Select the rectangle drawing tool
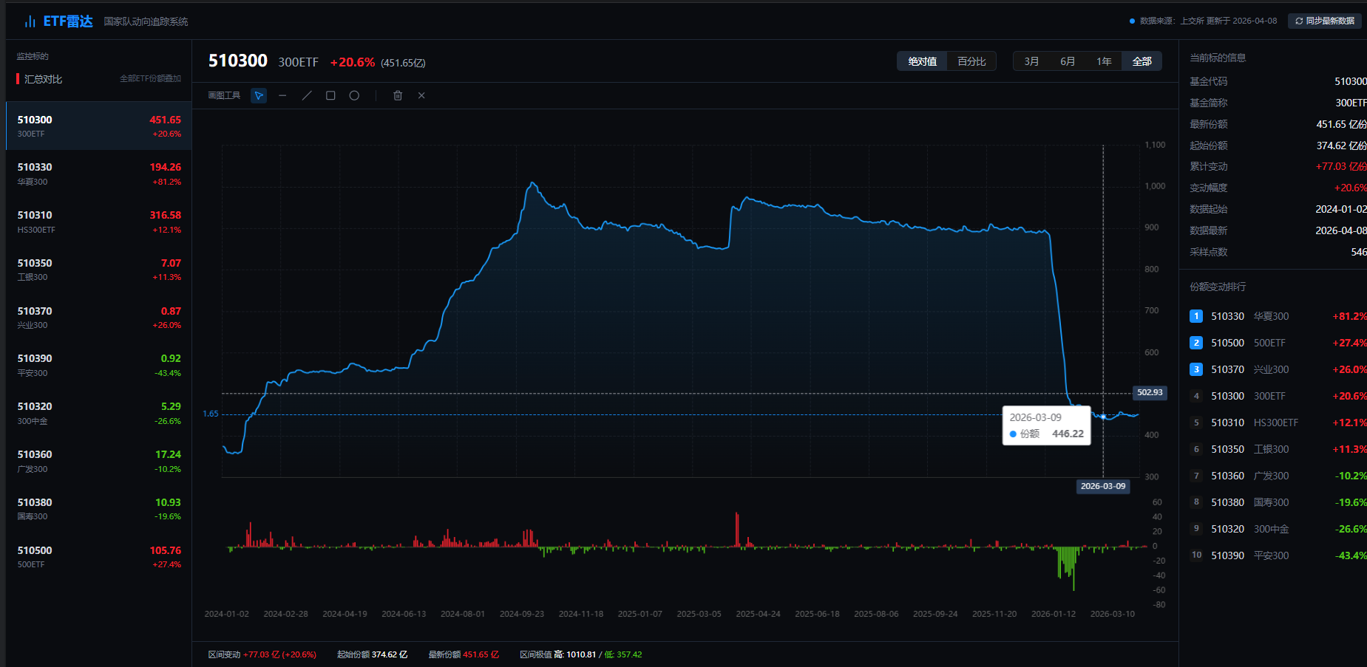This screenshot has height=667, width=1367. (330, 95)
